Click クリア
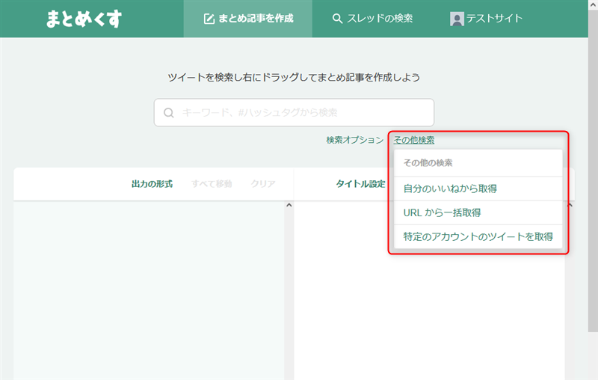This screenshot has width=598, height=380. click(x=263, y=184)
